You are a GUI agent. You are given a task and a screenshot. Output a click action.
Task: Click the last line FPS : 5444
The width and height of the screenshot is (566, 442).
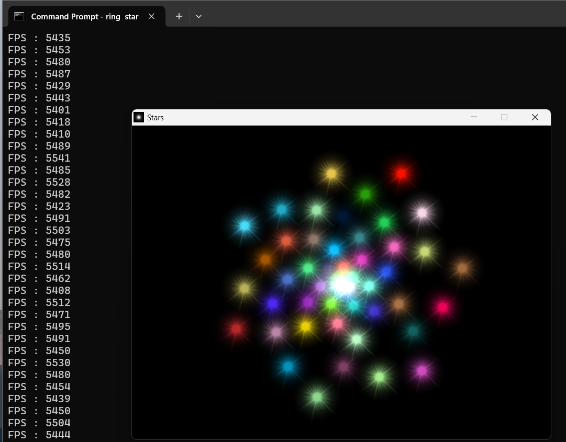point(39,435)
